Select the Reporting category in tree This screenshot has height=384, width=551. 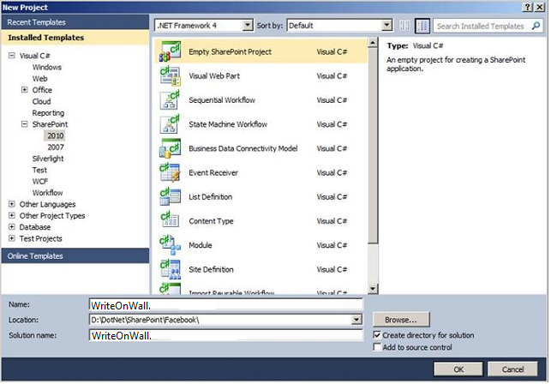pos(48,113)
